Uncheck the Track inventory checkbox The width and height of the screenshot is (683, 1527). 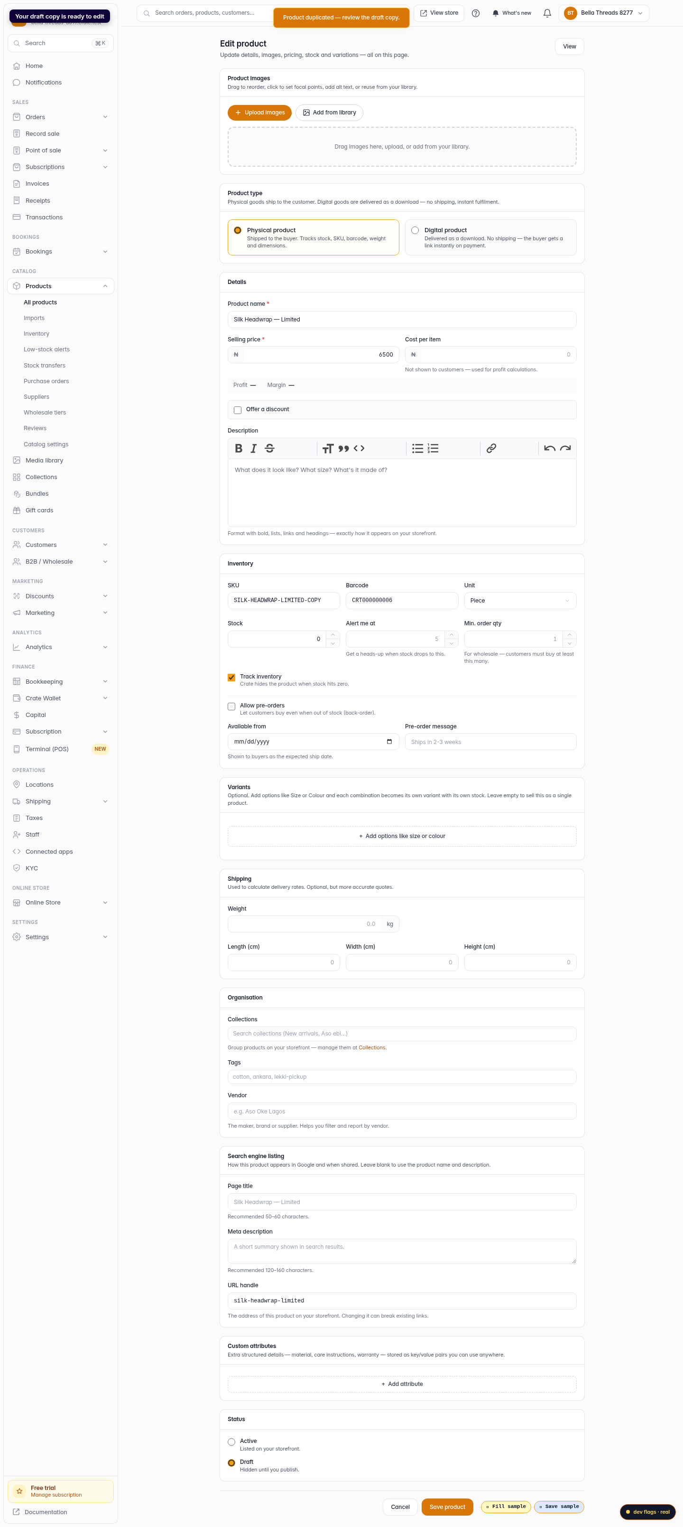click(231, 677)
